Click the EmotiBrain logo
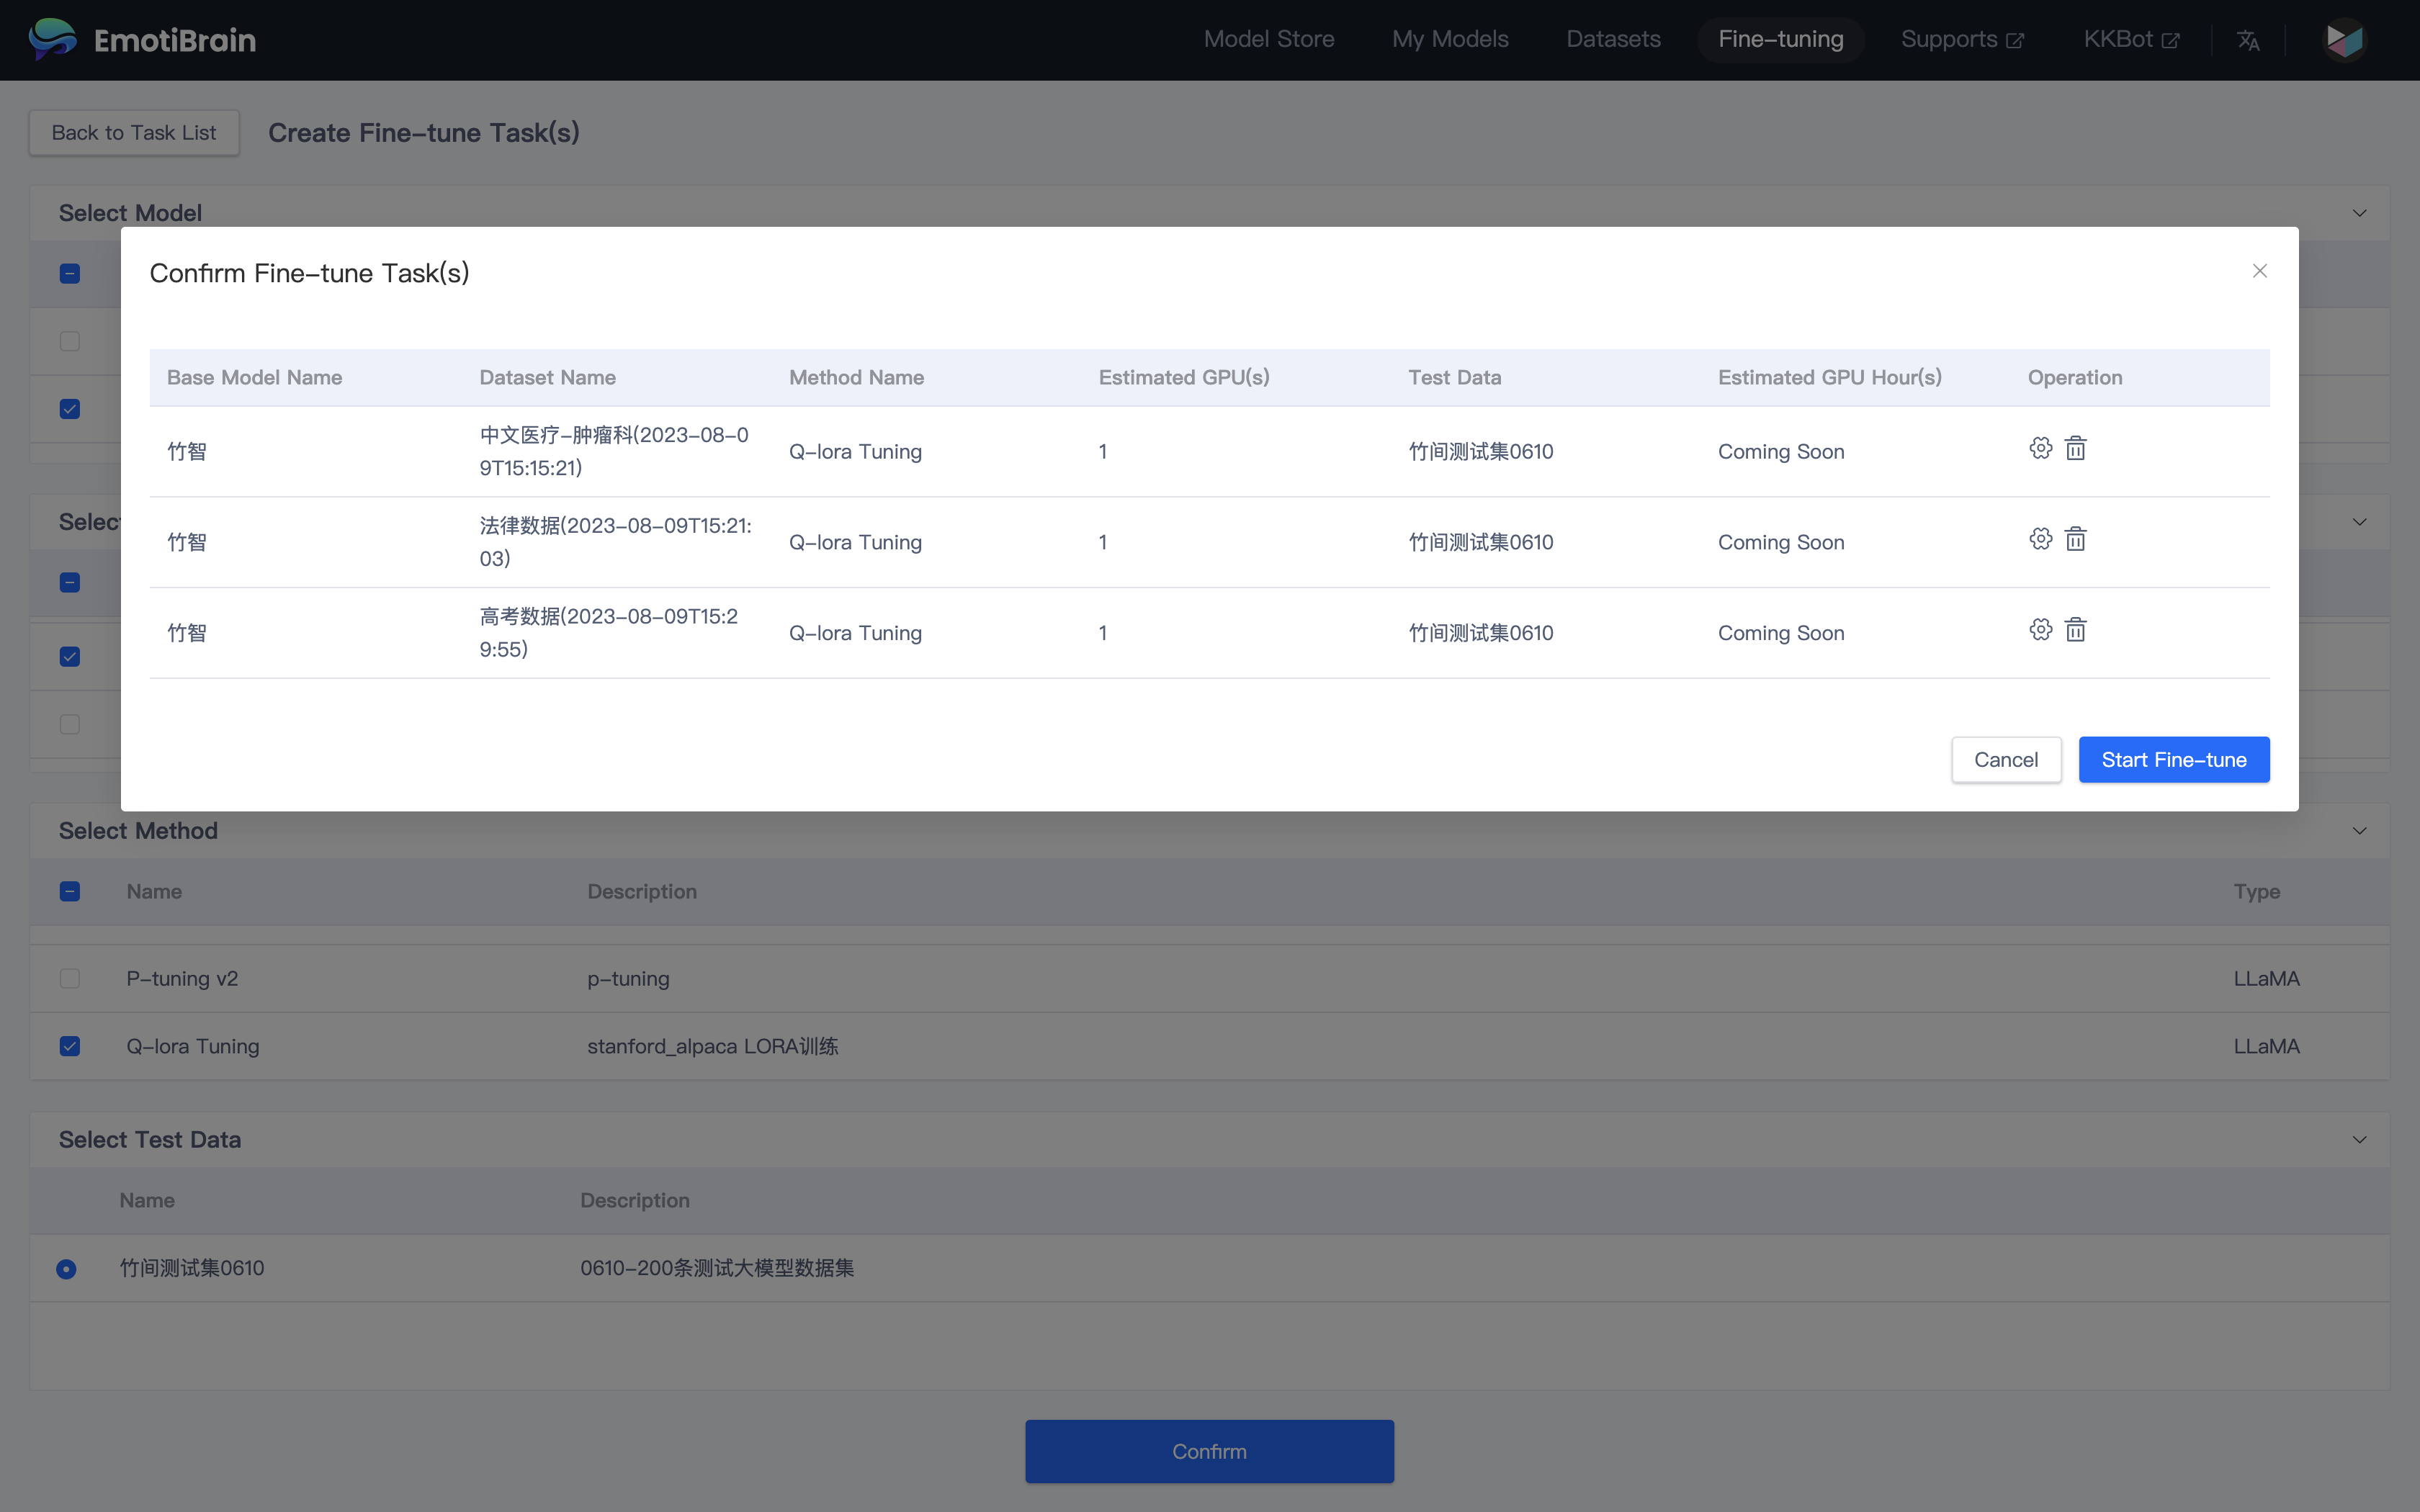 pyautogui.click(x=143, y=40)
